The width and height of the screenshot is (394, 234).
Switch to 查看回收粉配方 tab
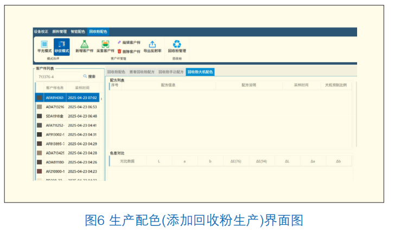click(x=142, y=72)
